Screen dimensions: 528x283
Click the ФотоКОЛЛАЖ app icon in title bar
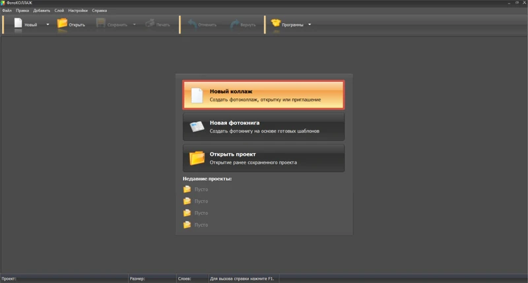tap(3, 3)
